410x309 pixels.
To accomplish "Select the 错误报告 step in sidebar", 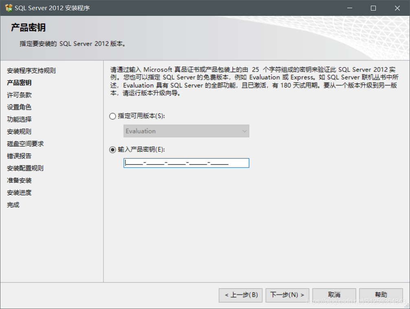I will pyautogui.click(x=19, y=156).
